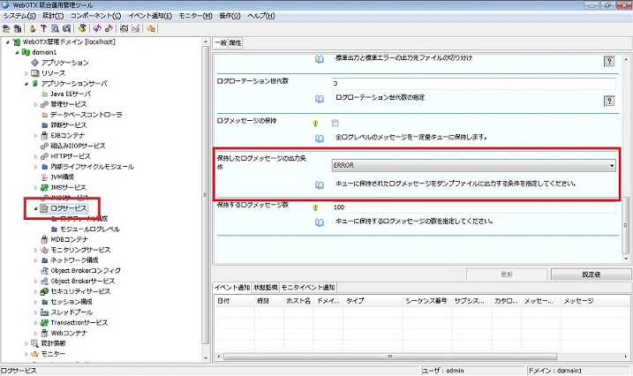Click the JVM構成 Java icon
The height and width of the screenshot is (376, 633).
pyautogui.click(x=44, y=177)
